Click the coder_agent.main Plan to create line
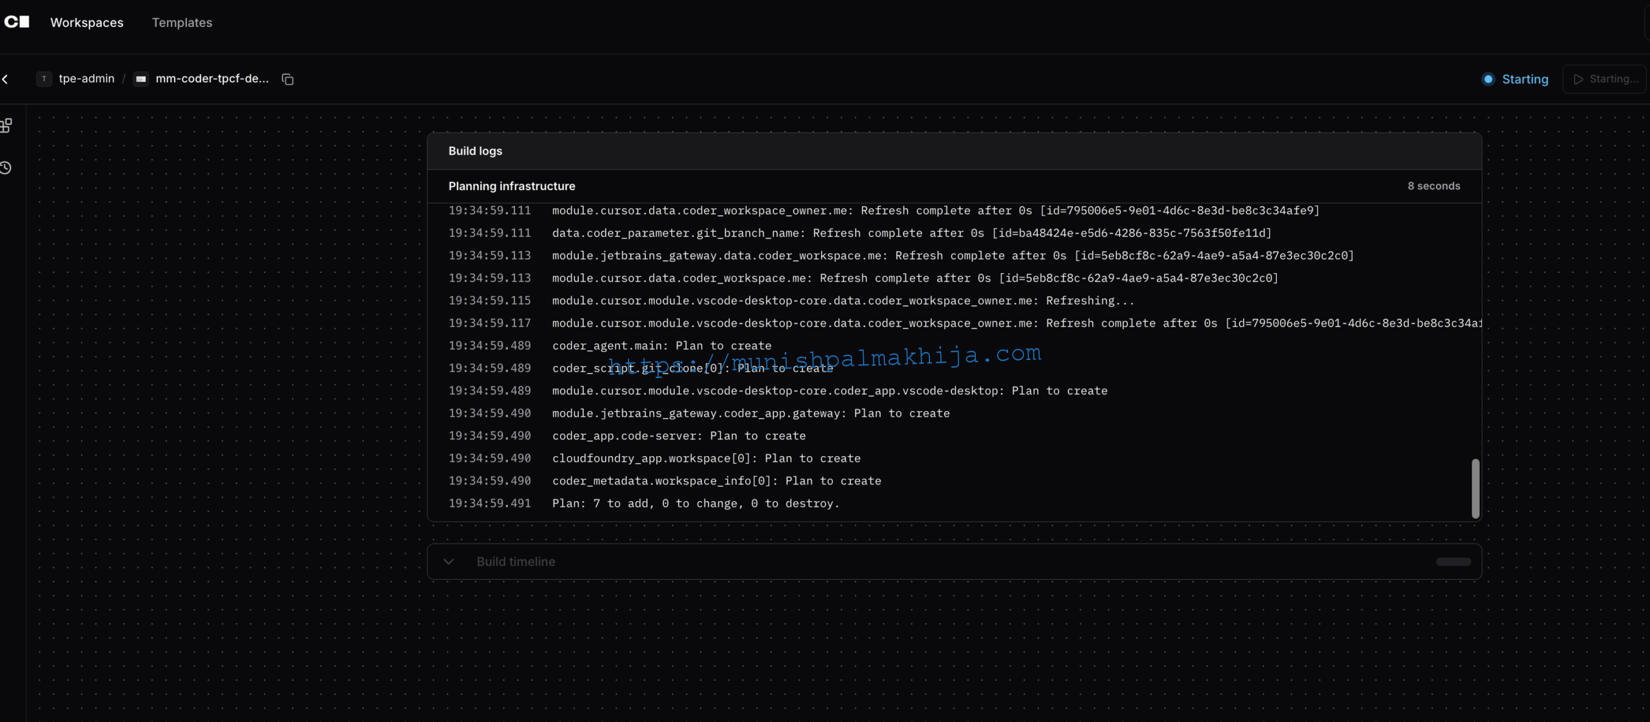This screenshot has width=1650, height=722. (x=661, y=346)
